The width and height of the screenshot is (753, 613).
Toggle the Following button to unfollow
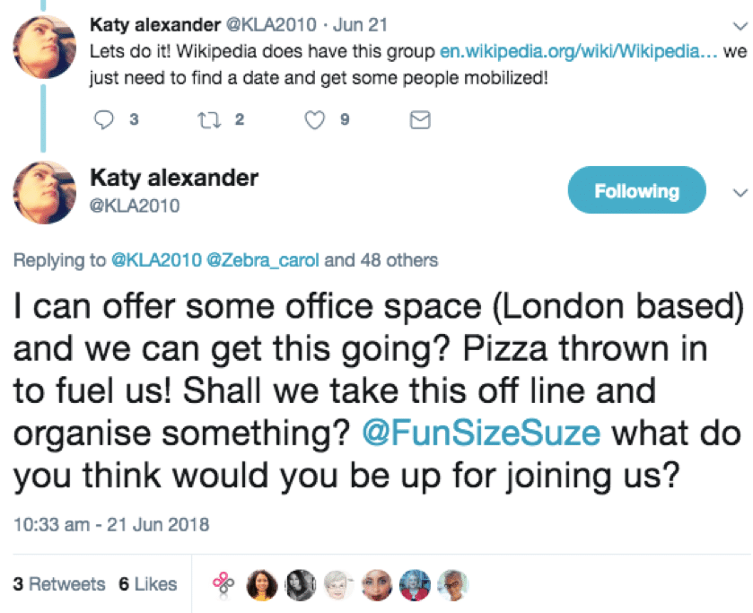click(637, 190)
